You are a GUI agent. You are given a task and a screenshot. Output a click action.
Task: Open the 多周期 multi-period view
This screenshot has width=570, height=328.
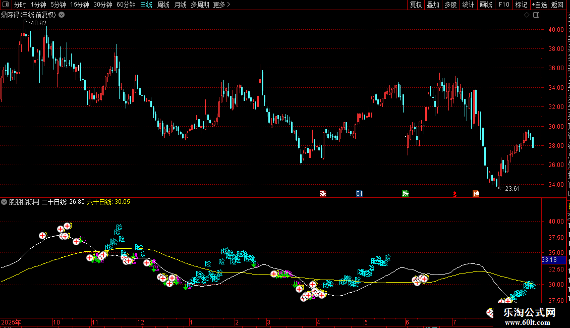point(200,5)
